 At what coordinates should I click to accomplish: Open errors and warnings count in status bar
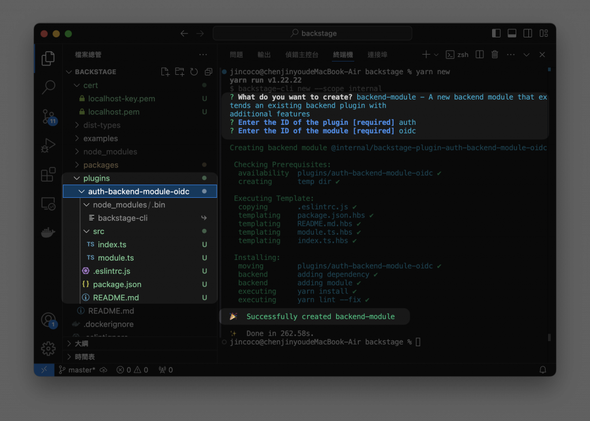[132, 370]
